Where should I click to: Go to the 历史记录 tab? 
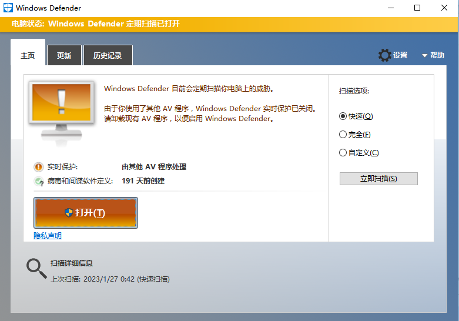[x=108, y=55]
